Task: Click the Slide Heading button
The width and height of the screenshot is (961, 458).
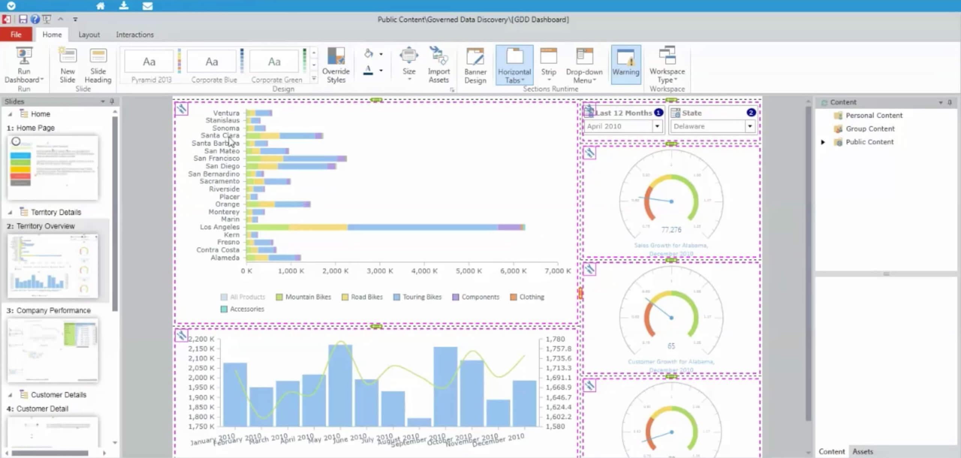Action: click(x=98, y=65)
